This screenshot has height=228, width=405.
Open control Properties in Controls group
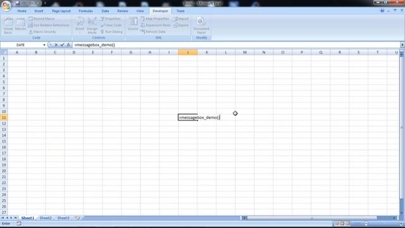click(110, 18)
